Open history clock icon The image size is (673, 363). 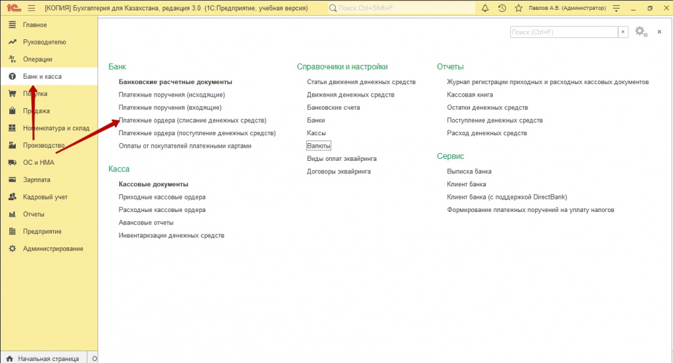501,8
